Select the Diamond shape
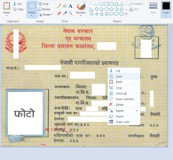 pos(97,9)
